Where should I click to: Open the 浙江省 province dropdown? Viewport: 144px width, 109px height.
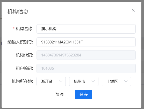tap(51, 81)
